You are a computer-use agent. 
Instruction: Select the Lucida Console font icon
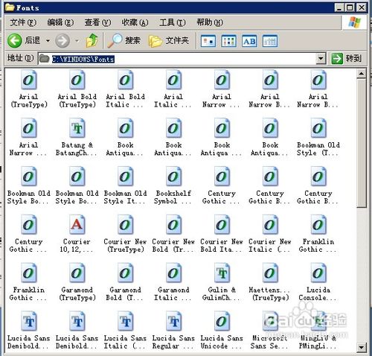318,273
